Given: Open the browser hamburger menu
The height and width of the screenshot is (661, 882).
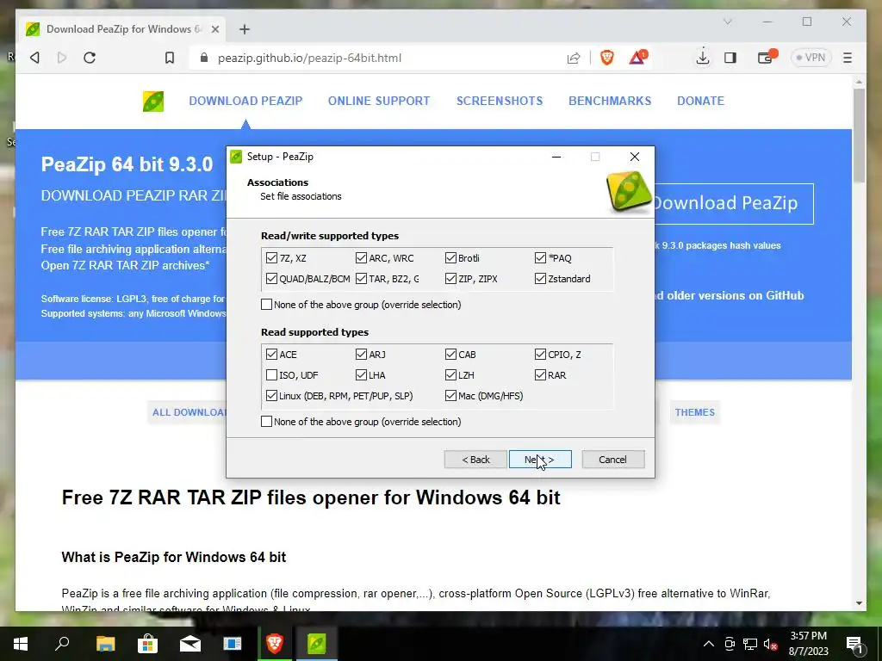Looking at the screenshot, I should coord(848,58).
